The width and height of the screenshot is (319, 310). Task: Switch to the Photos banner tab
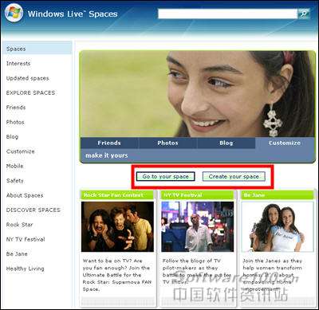pos(167,143)
